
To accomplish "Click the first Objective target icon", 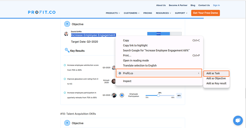I will pyautogui.click(x=67, y=24).
